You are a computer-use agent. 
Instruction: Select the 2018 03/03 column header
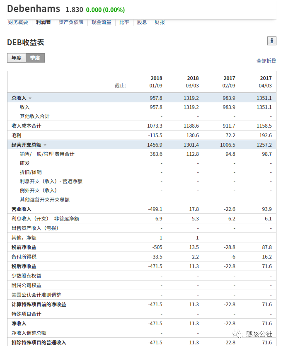(192, 82)
